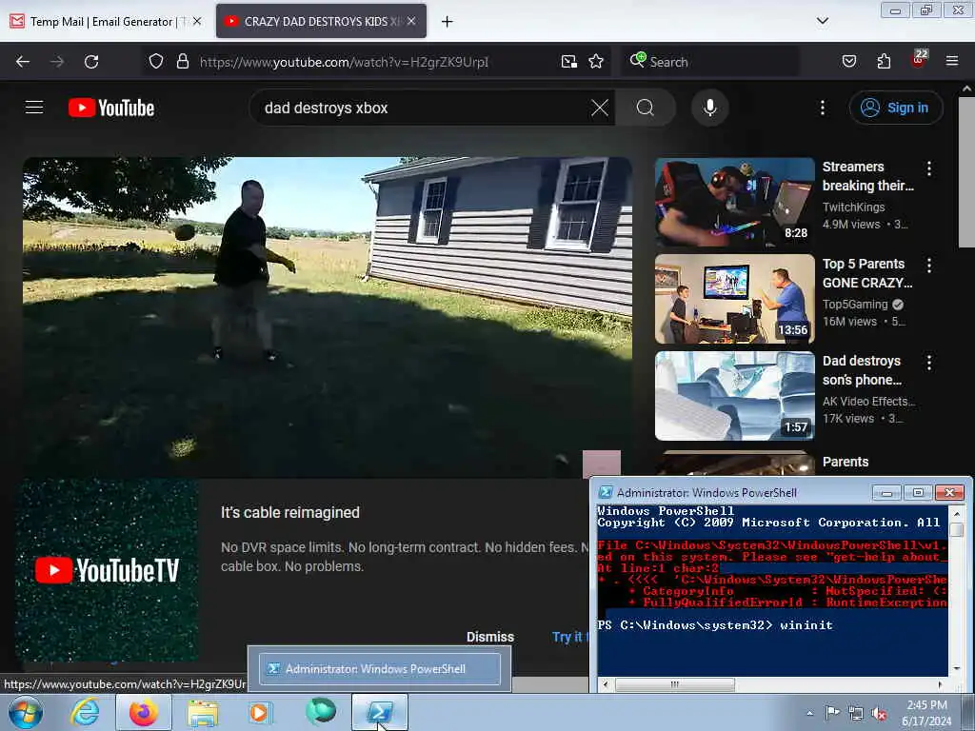This screenshot has width=975, height=731.
Task: Reload the page with the refresh icon
Action: click(x=91, y=62)
